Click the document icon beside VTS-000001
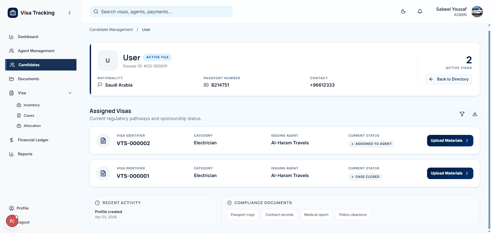The width and height of the screenshot is (491, 233). pos(103,173)
